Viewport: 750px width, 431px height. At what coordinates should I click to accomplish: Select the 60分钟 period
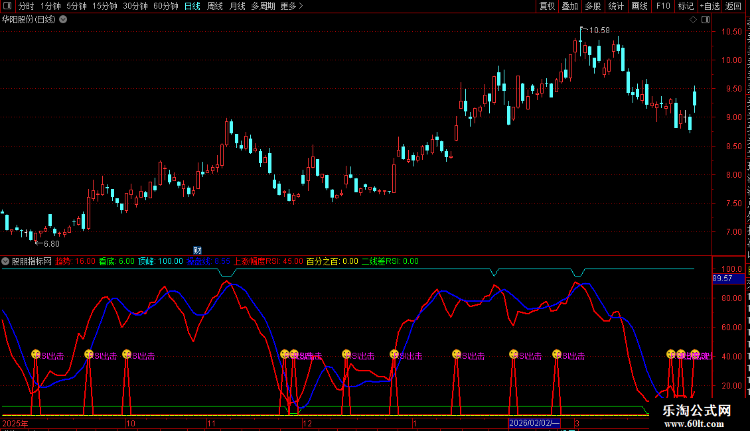tap(166, 6)
